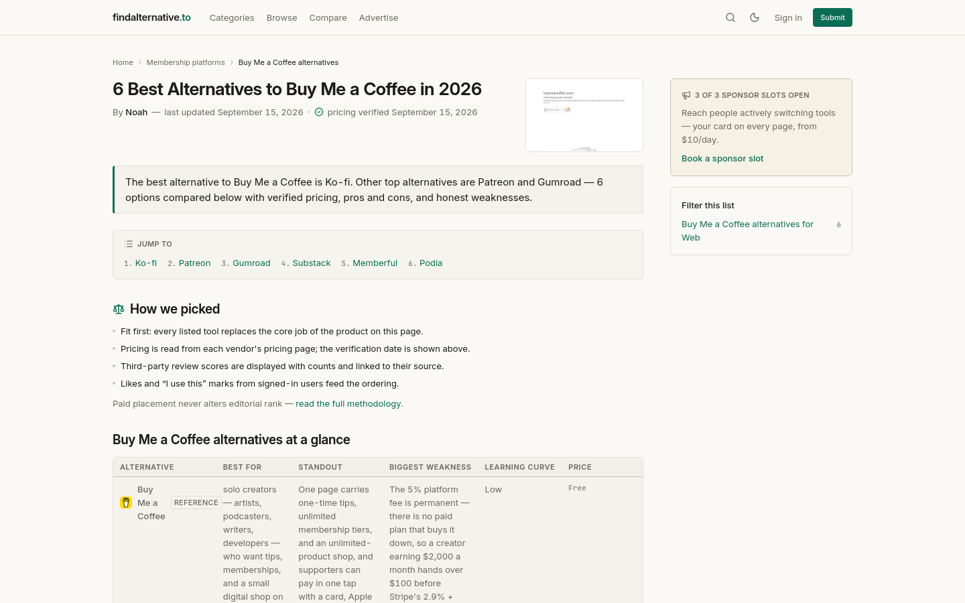This screenshot has width=965, height=603.
Task: Open read the full methodology link
Action: pyautogui.click(x=348, y=404)
